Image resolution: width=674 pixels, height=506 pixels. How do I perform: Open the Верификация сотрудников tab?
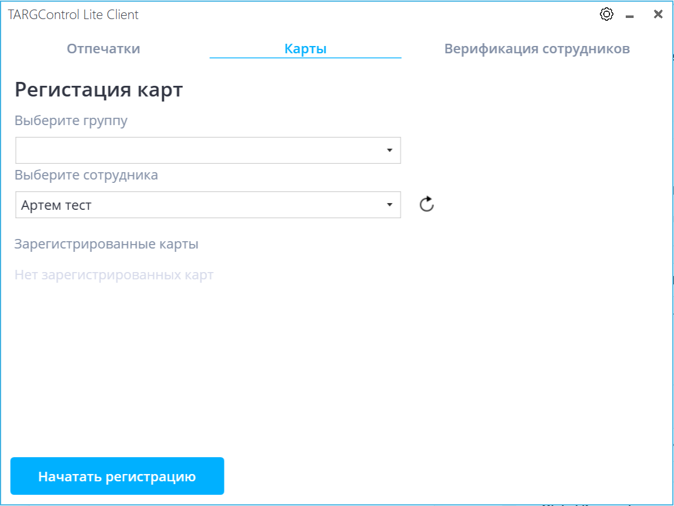(537, 49)
